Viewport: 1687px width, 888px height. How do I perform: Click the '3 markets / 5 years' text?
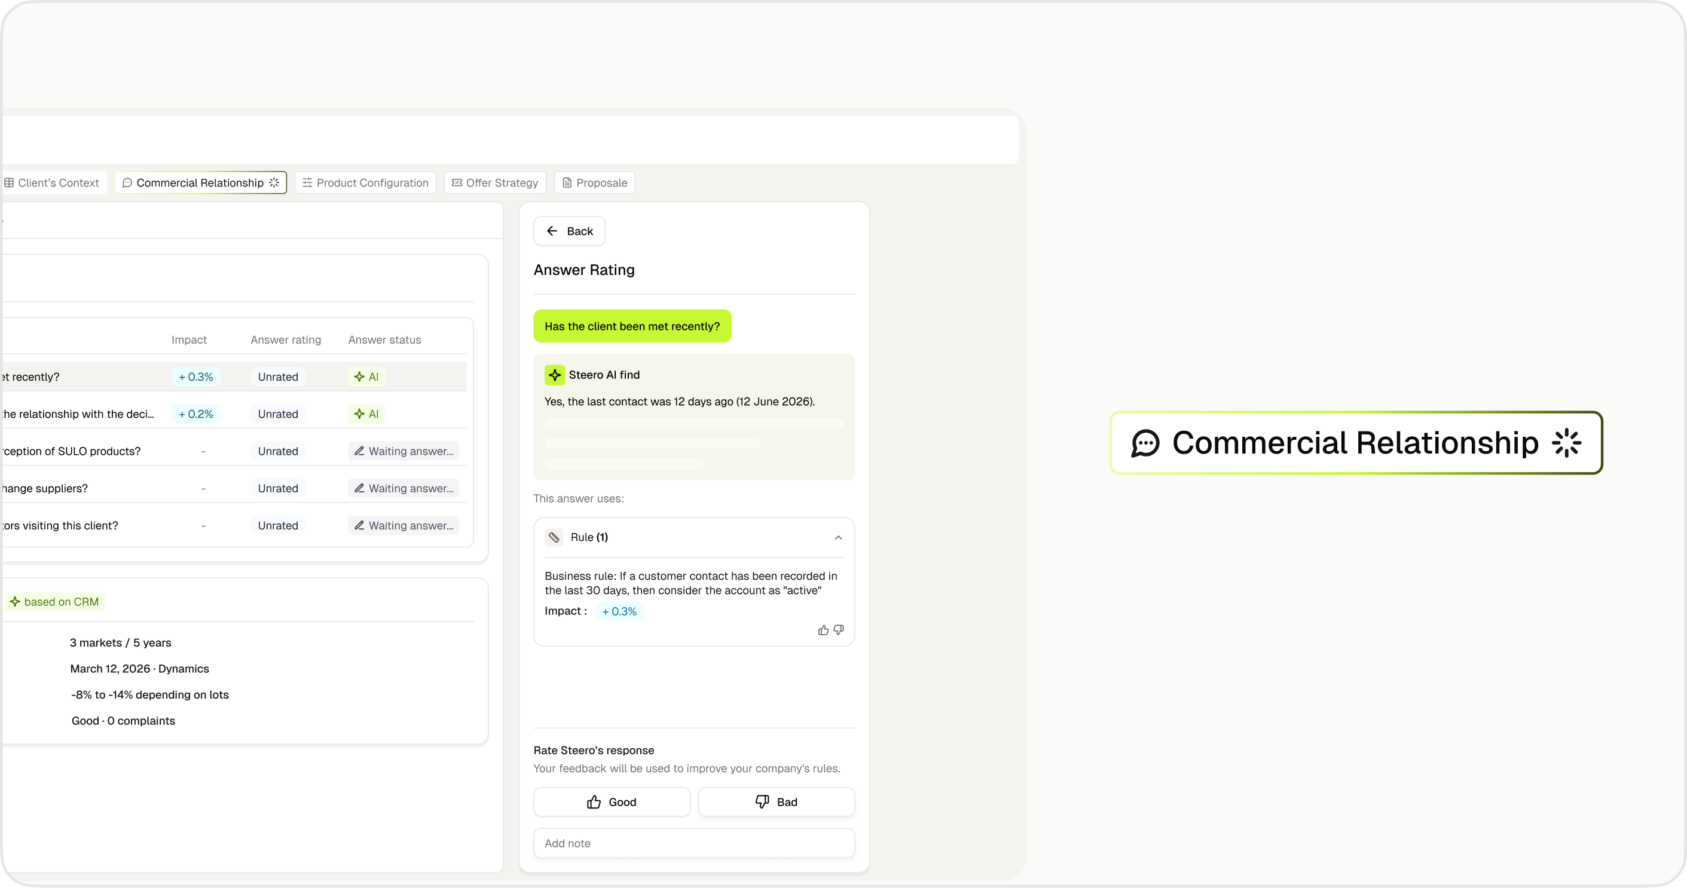(x=121, y=643)
